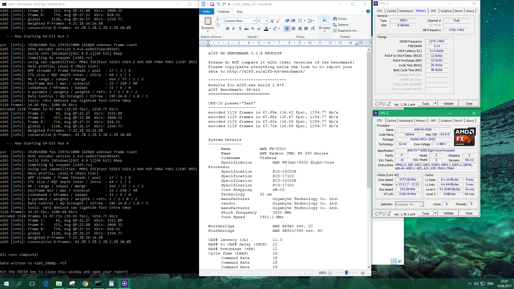This screenshot has width=514, height=289.
Task: Copy selection using the copy icon
Action: coord(218,25)
